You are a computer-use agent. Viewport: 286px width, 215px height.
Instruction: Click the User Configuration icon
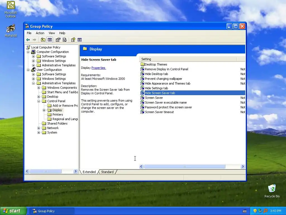pyautogui.click(x=34, y=70)
